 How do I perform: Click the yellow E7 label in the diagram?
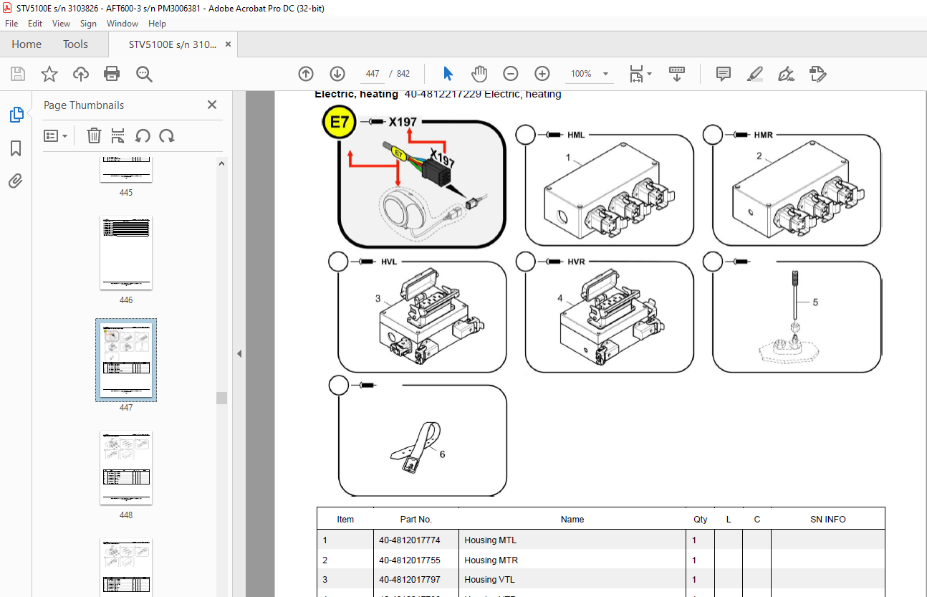tap(340, 122)
